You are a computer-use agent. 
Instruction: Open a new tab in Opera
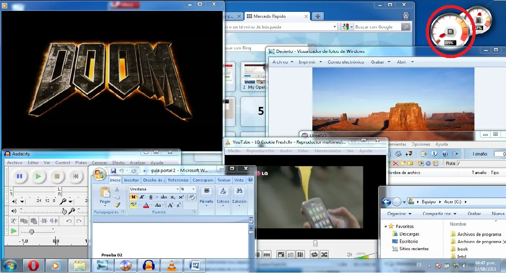(317, 16)
